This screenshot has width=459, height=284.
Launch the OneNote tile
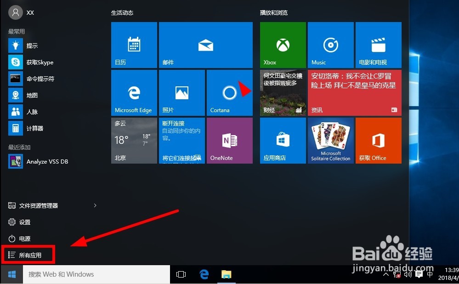230,141
